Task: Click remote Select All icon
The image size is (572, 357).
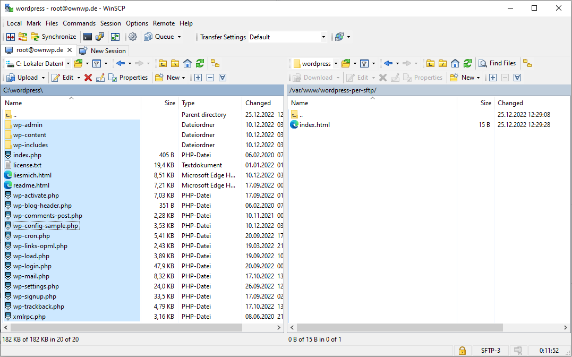Action: coord(517,78)
